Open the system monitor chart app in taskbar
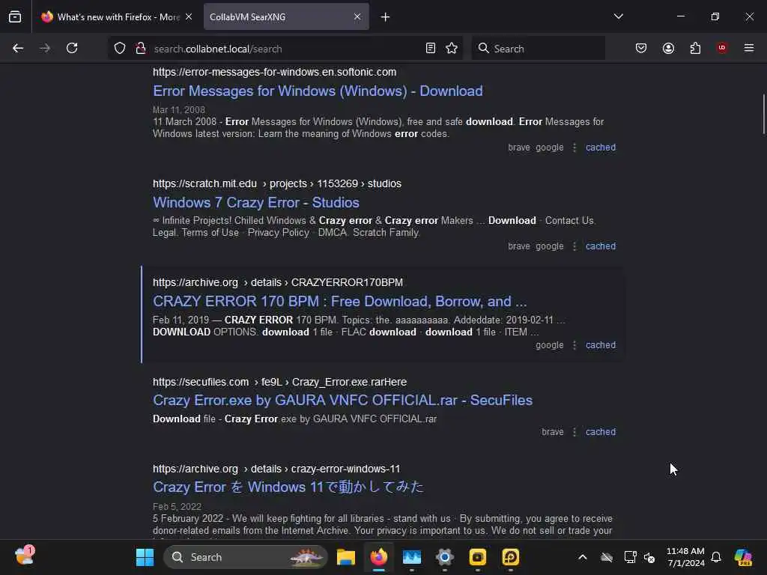 (412, 557)
